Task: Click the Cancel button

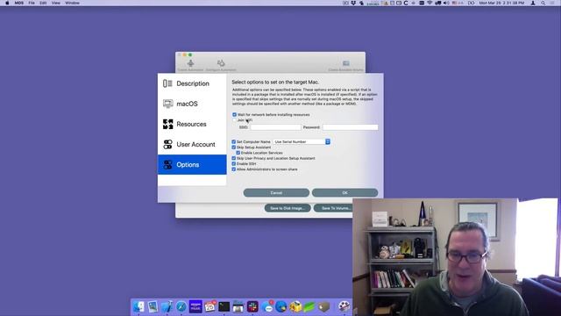Action: (276, 193)
